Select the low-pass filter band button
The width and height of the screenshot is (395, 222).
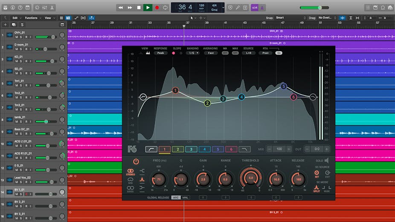245,149
